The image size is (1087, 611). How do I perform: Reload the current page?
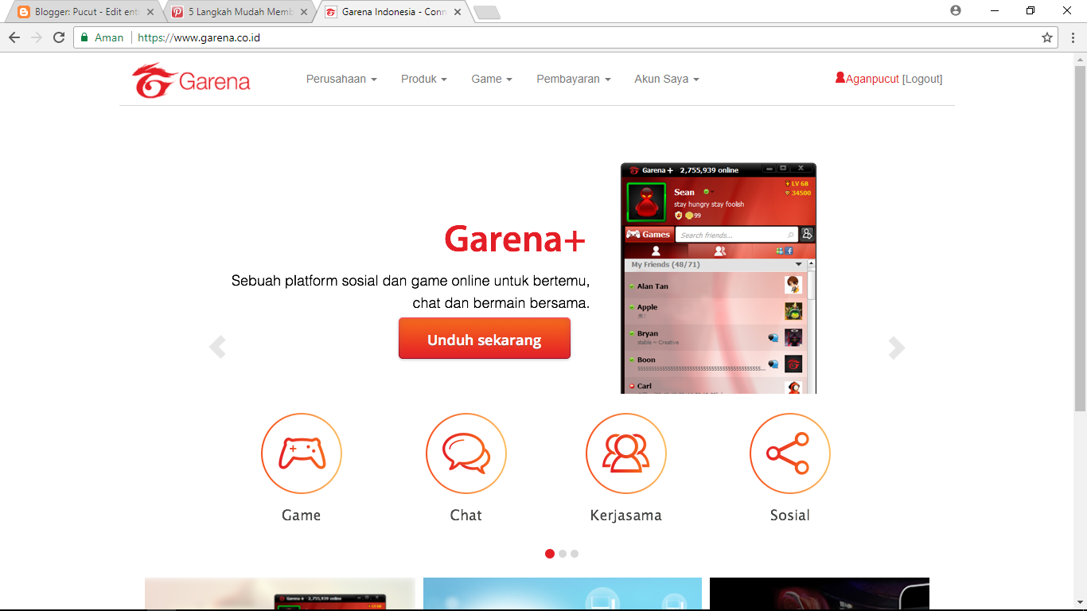coord(59,37)
